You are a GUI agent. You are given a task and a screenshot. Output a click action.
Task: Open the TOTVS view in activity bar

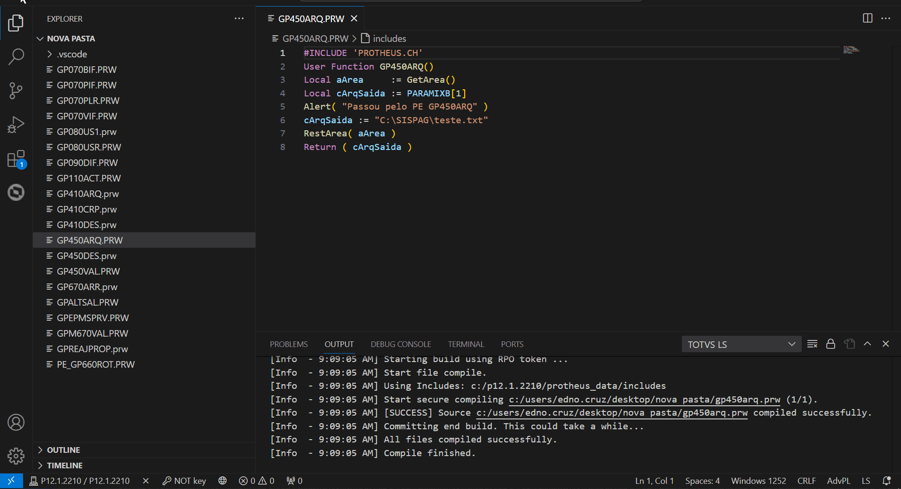16,192
